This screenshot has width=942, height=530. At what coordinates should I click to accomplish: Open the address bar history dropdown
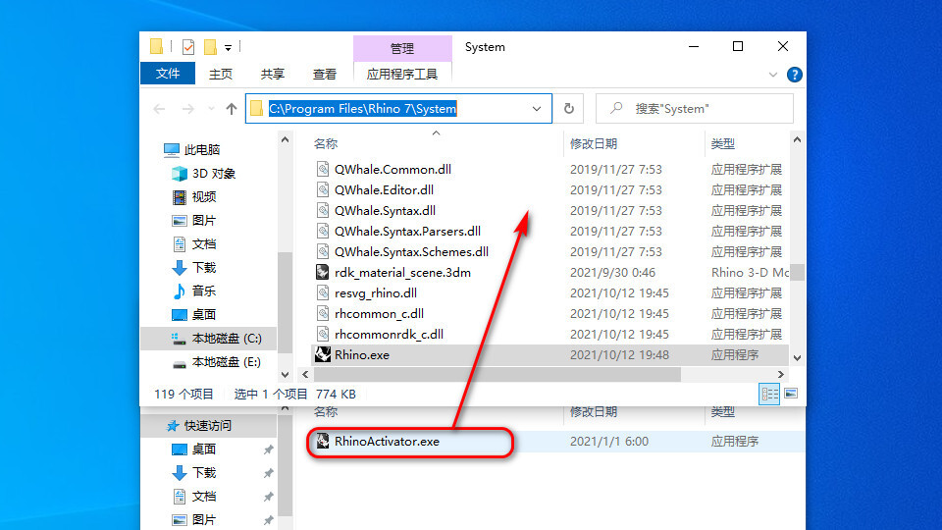point(537,109)
